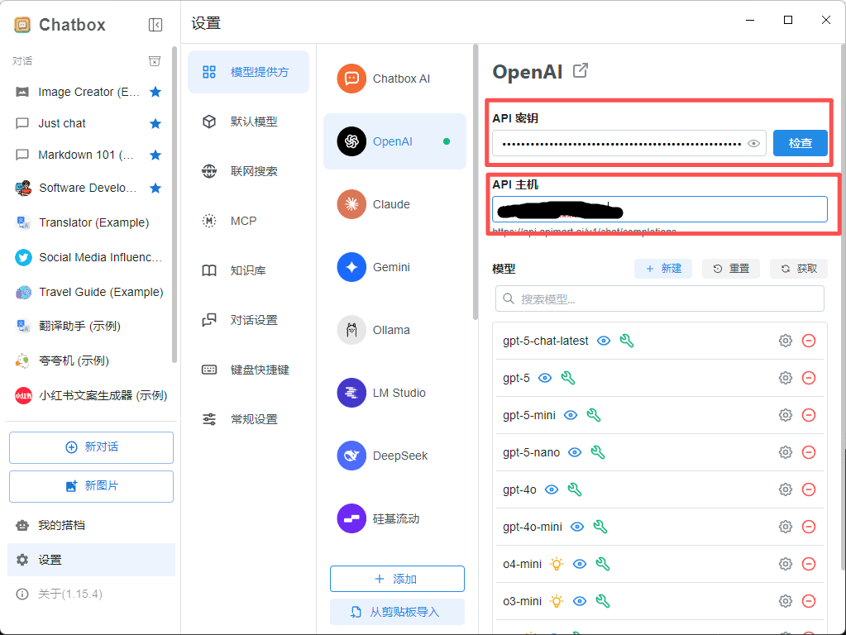The width and height of the screenshot is (846, 635).
Task: Unstar the Just chat conversation
Action: (x=155, y=123)
